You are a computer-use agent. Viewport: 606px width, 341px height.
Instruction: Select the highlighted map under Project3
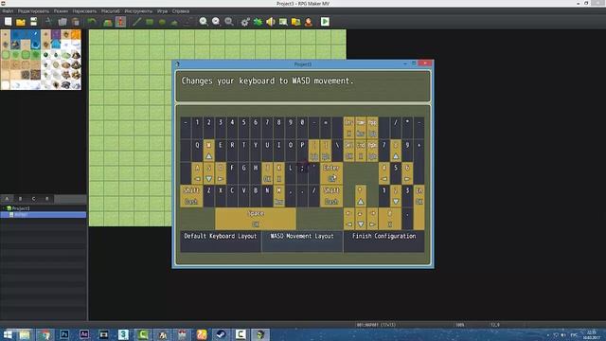44,215
